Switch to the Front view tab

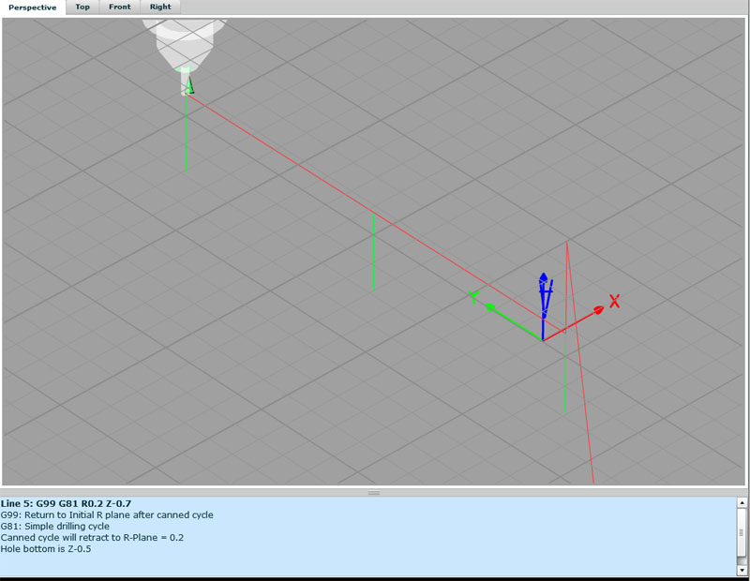pyautogui.click(x=119, y=7)
